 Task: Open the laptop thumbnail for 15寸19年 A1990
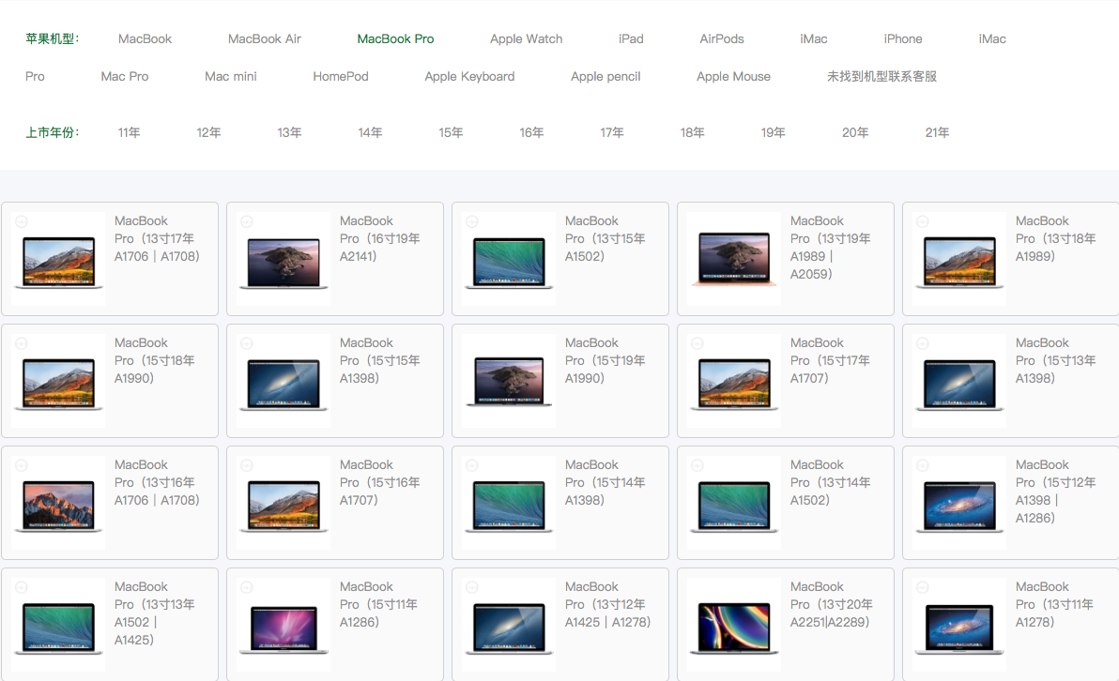click(x=509, y=381)
